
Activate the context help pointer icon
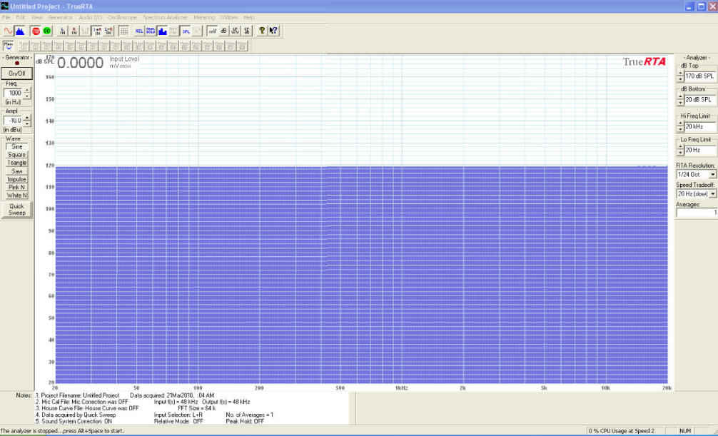tap(273, 31)
